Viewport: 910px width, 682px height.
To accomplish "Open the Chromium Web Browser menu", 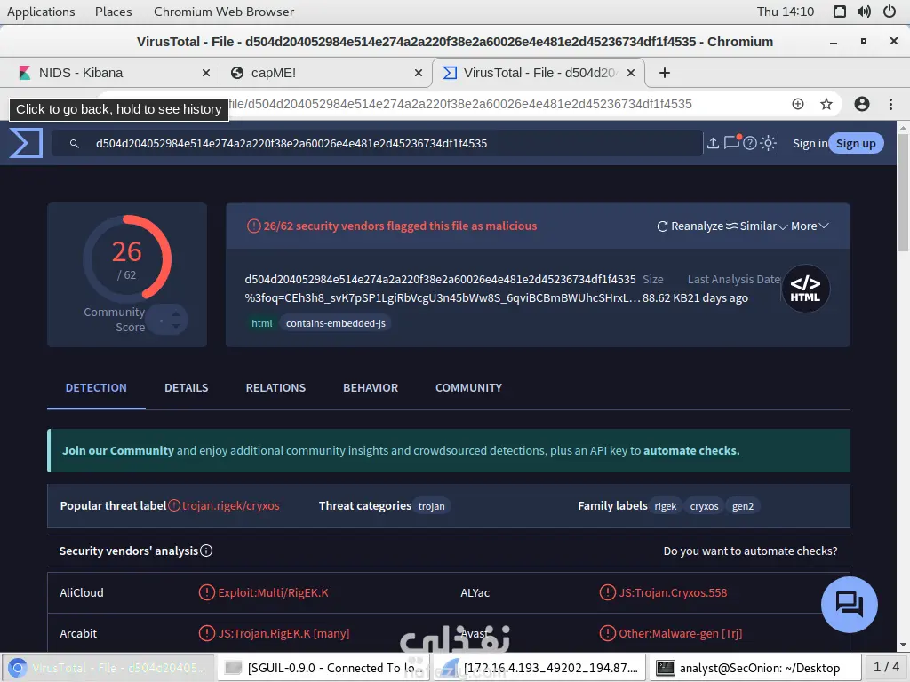I will click(x=224, y=12).
